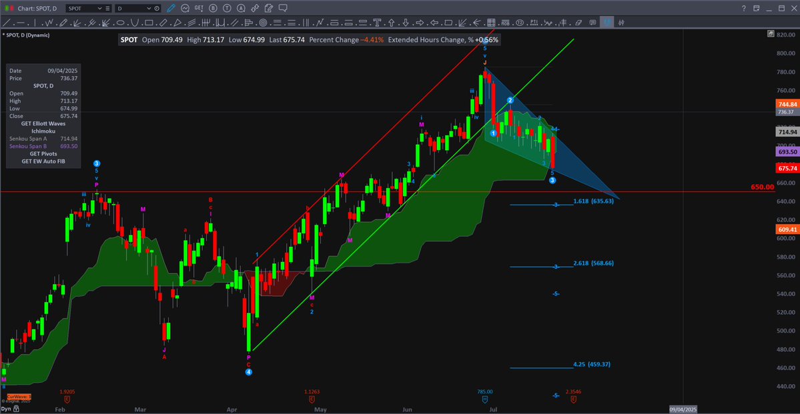Click the 4.25 (459.37) Fibonacci label
The width and height of the screenshot is (800, 414).
(592, 364)
